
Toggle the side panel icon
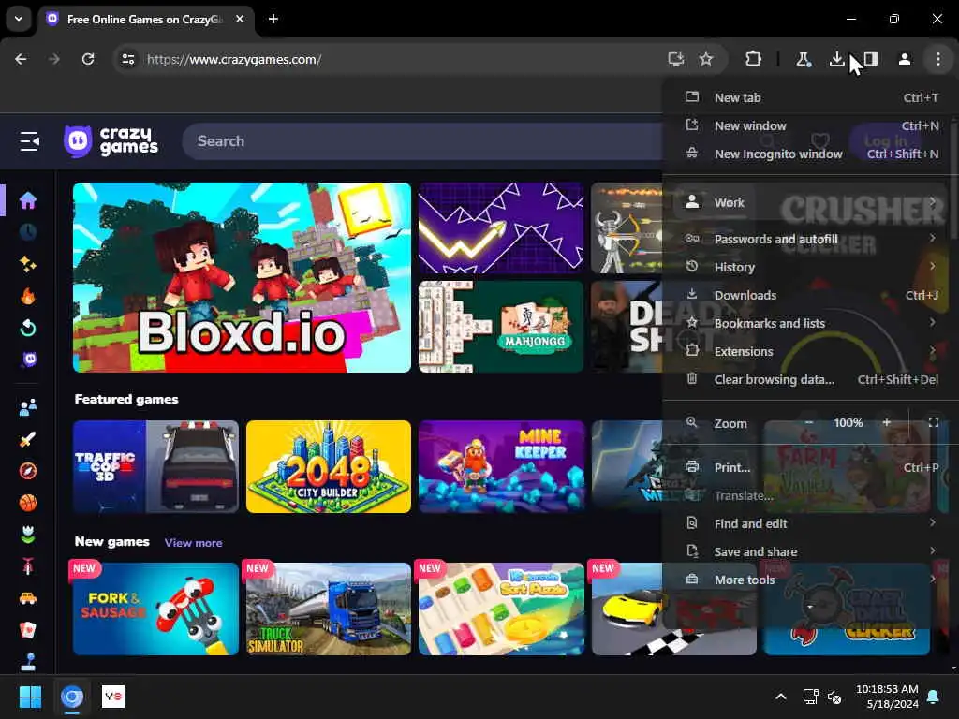click(871, 59)
